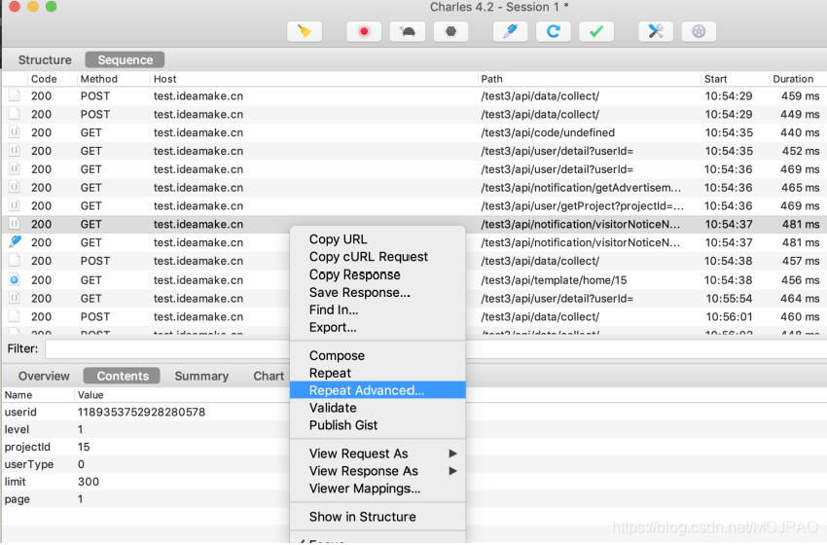Screen dimensions: 827x545
Task: Open the Overview tab
Action: coord(44,377)
